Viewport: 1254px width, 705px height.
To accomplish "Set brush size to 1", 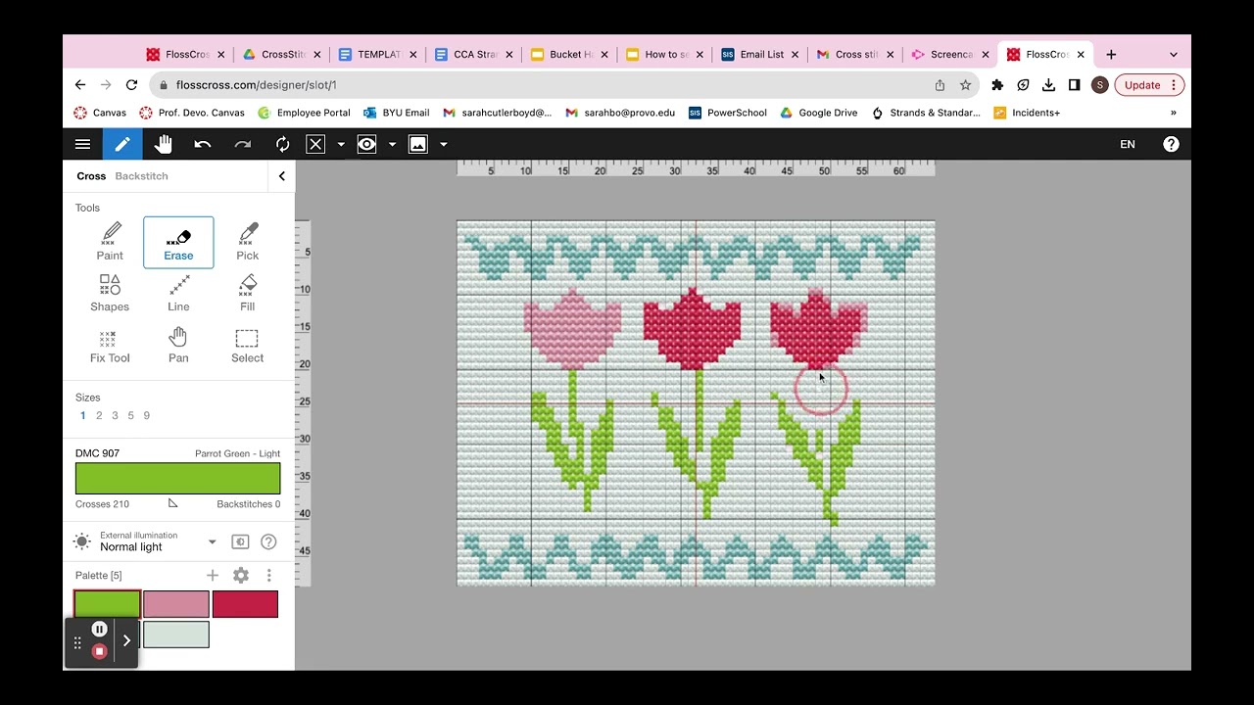I will click(x=83, y=415).
